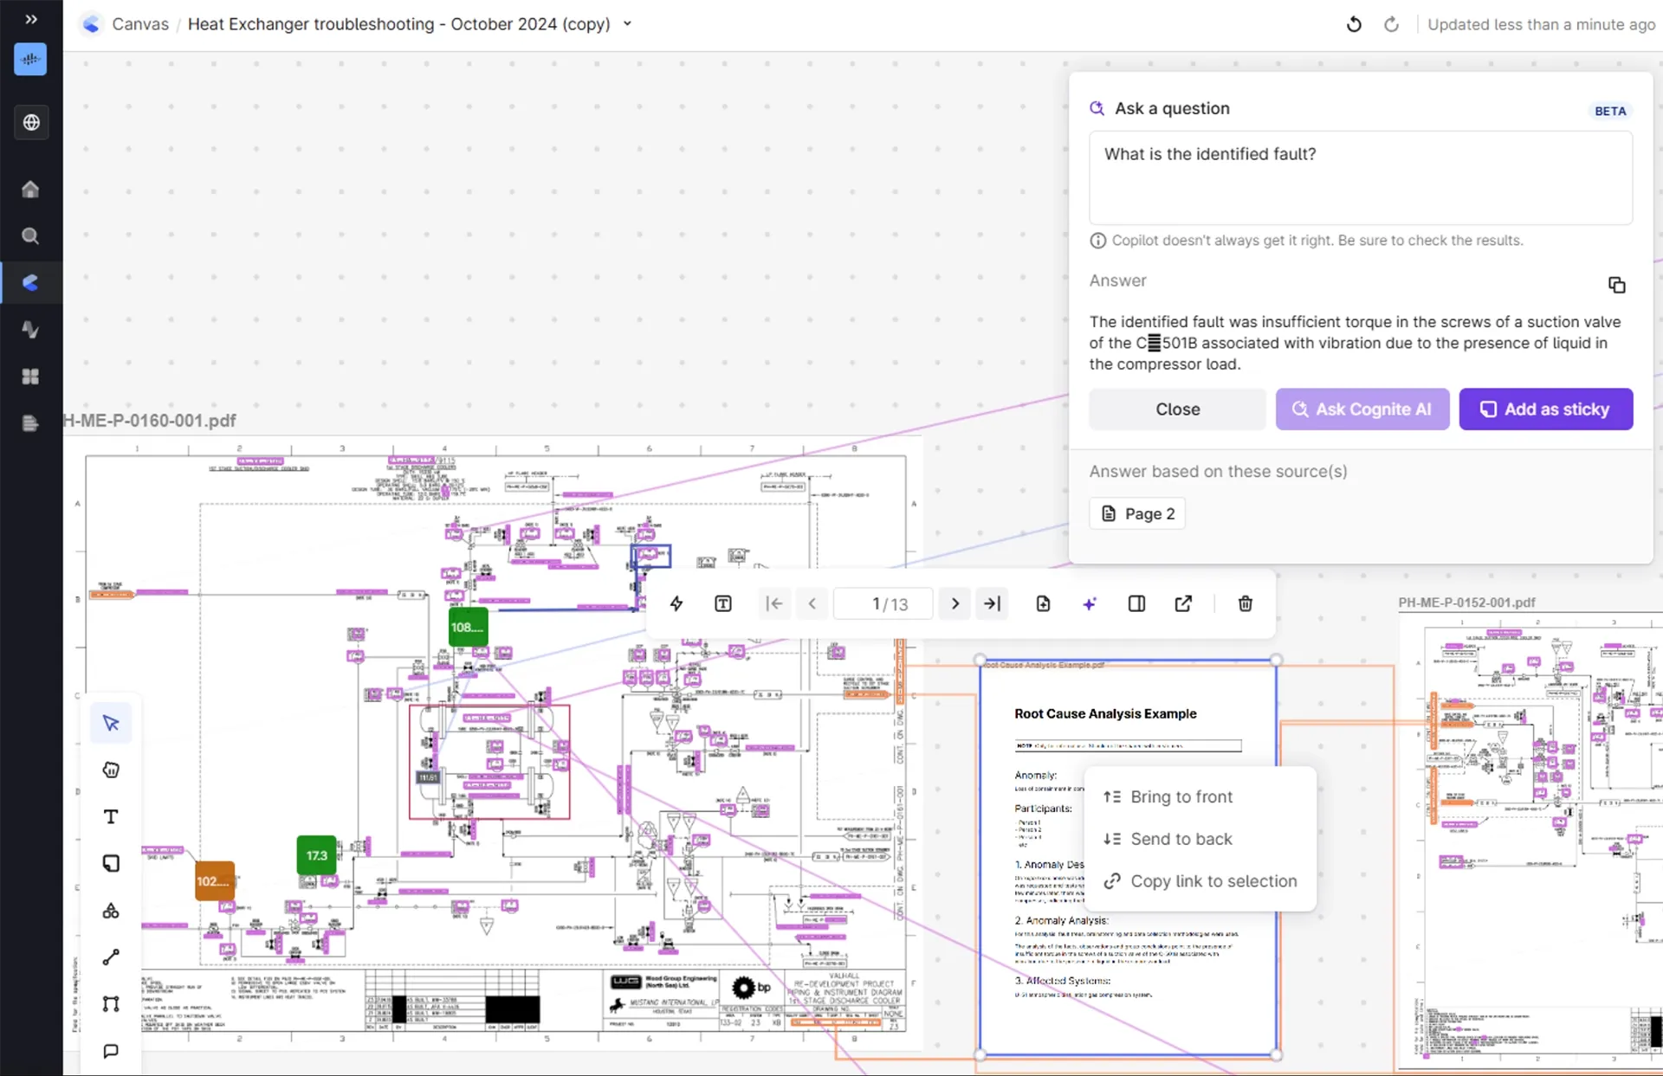Delete the selected document with trash icon
1663x1076 pixels.
(x=1246, y=604)
